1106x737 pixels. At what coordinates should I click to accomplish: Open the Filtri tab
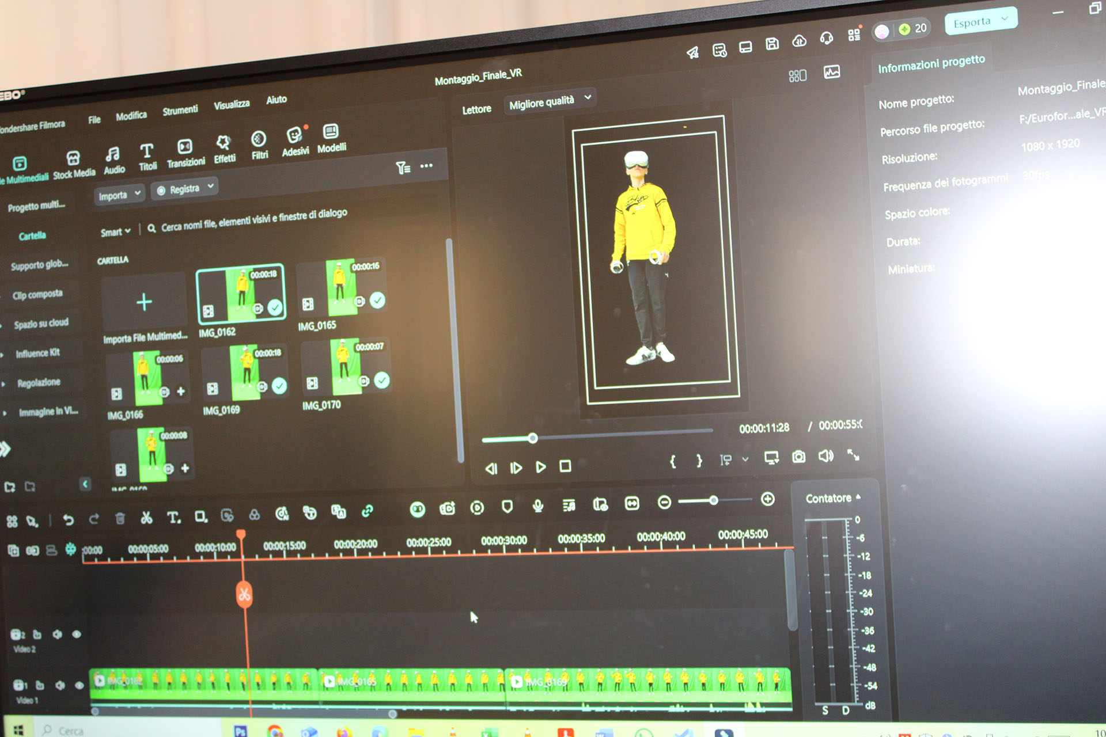259,146
